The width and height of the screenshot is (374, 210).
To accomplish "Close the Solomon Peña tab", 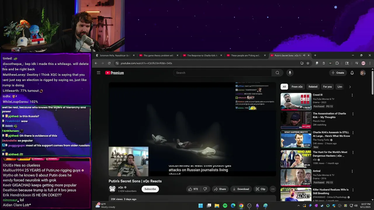I will (x=134, y=55).
